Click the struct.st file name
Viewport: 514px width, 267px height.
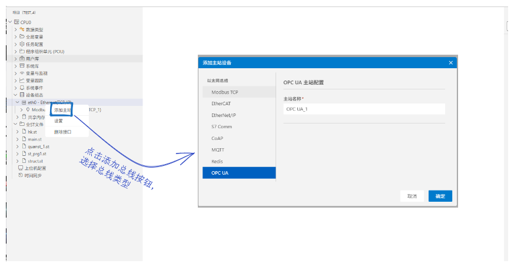pos(35,161)
